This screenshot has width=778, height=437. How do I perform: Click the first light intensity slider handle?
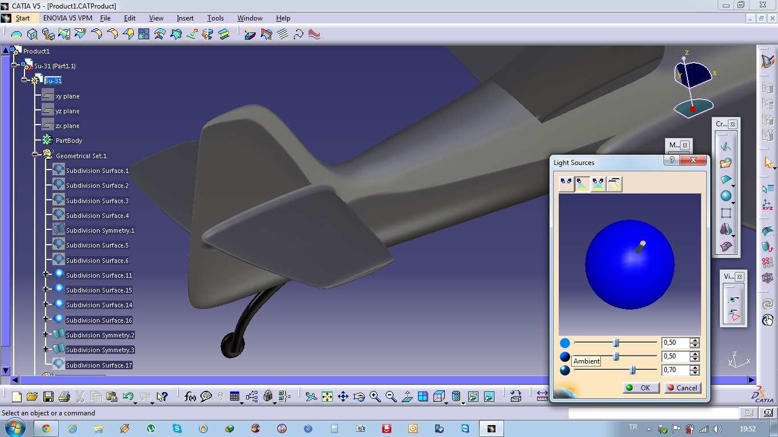(616, 343)
